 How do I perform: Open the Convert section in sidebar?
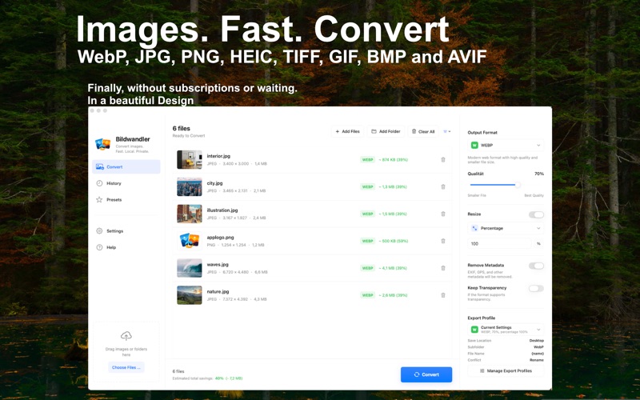pyautogui.click(x=126, y=167)
